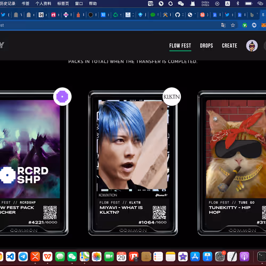Select the 'MIYAVI - WHAT IS KLKTN?' title text
The image size is (266, 266).
(121, 210)
